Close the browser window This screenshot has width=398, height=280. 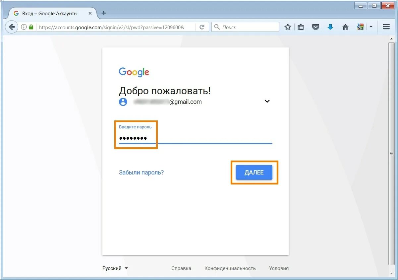(x=388, y=6)
